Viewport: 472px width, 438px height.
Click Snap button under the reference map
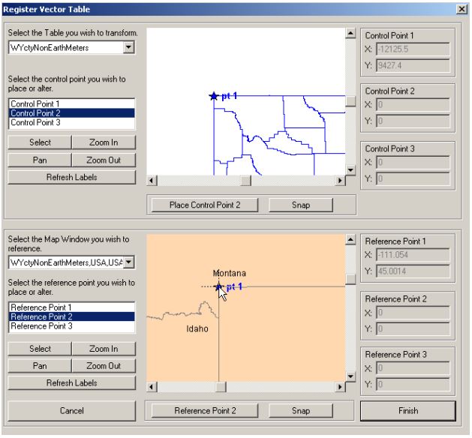click(301, 411)
